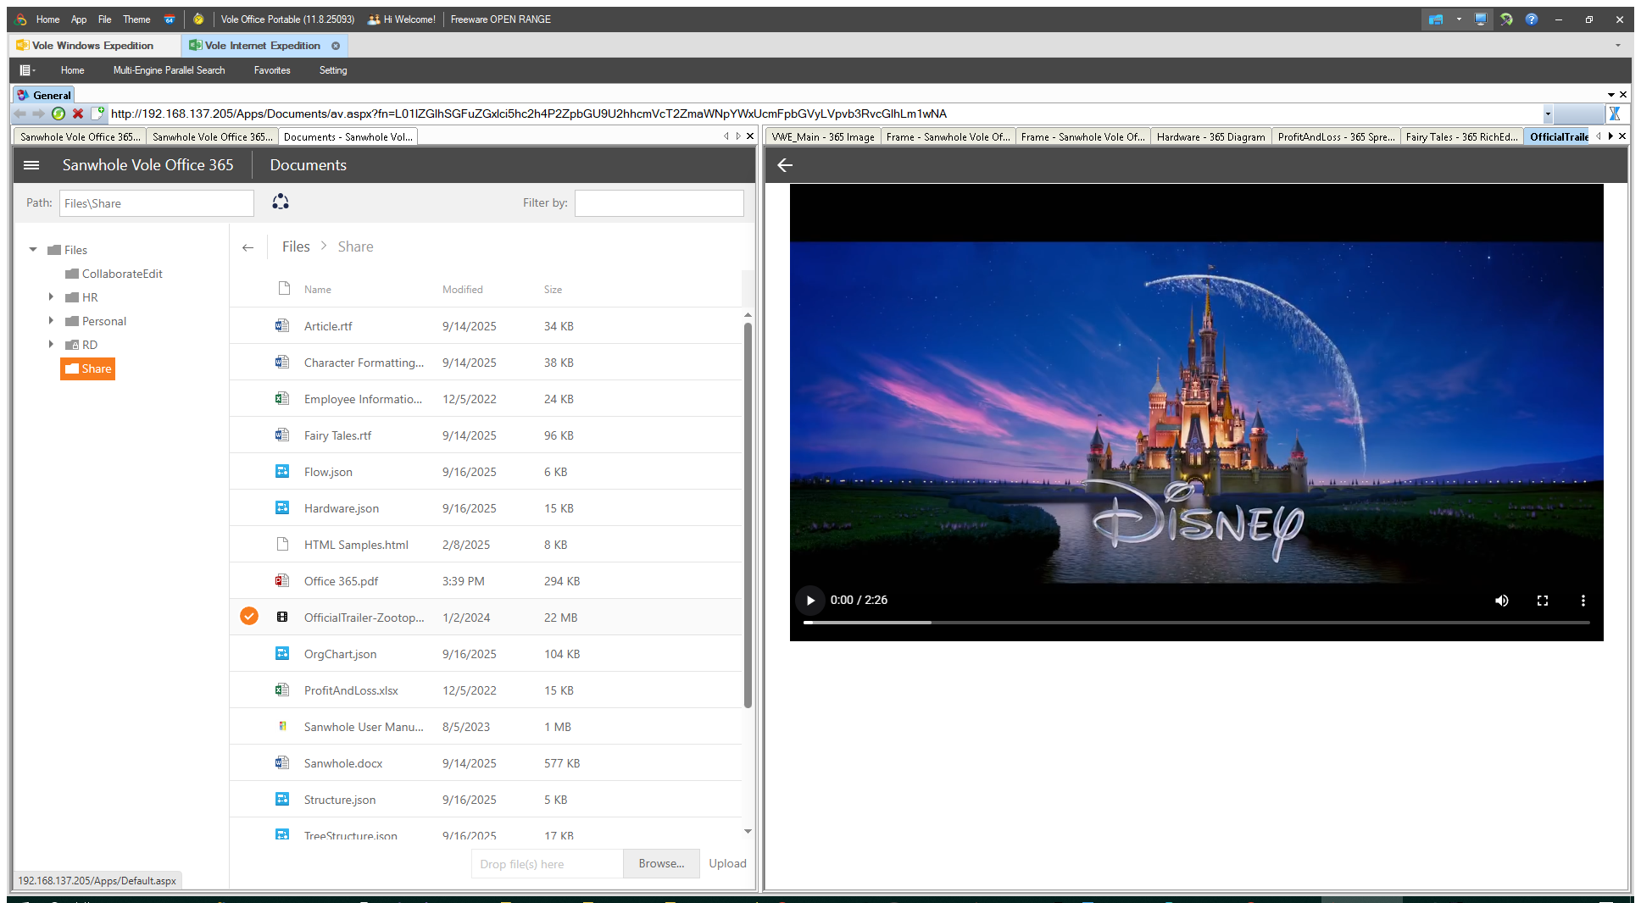The height and width of the screenshot is (903, 1641).
Task: Open the address bar URL dropdown
Action: 1547,114
